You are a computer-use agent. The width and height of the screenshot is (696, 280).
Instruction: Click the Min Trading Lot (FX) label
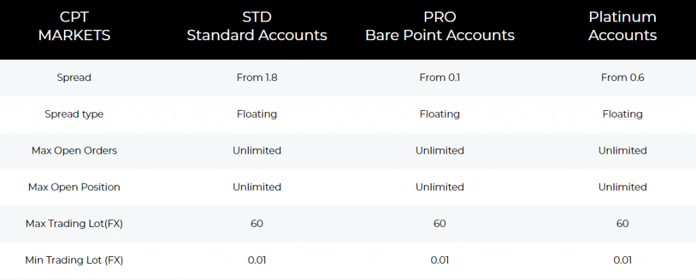[x=74, y=260]
